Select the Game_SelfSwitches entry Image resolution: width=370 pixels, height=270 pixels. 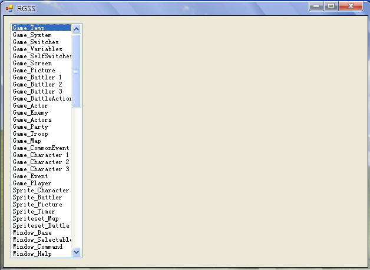click(41, 56)
